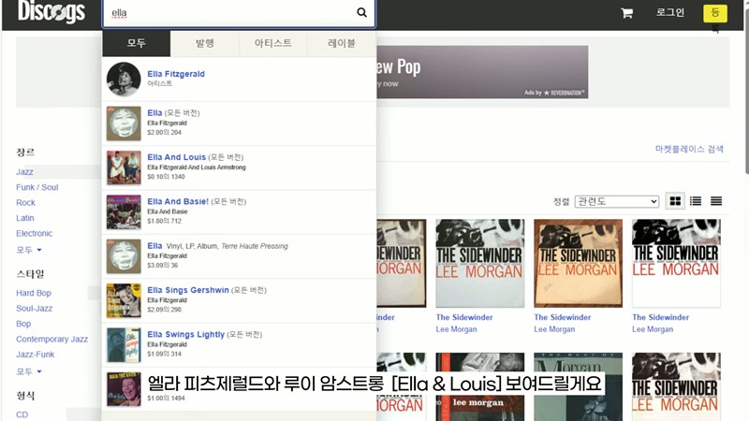Click the New Pop ad banner
Image resolution: width=749 pixels, height=421 pixels.
(x=482, y=72)
